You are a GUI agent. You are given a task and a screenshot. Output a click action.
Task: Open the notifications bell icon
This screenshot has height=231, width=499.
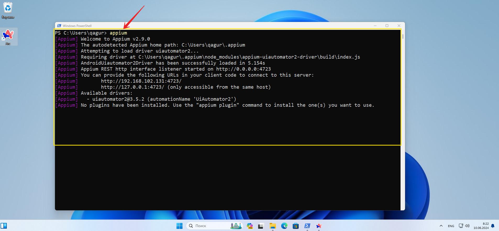493,226
